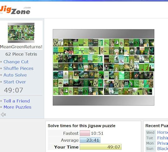Image resolution: width=168 pixels, height=152 pixels.
Task: Click the pink Fastest time bar
Action: tap(85, 133)
